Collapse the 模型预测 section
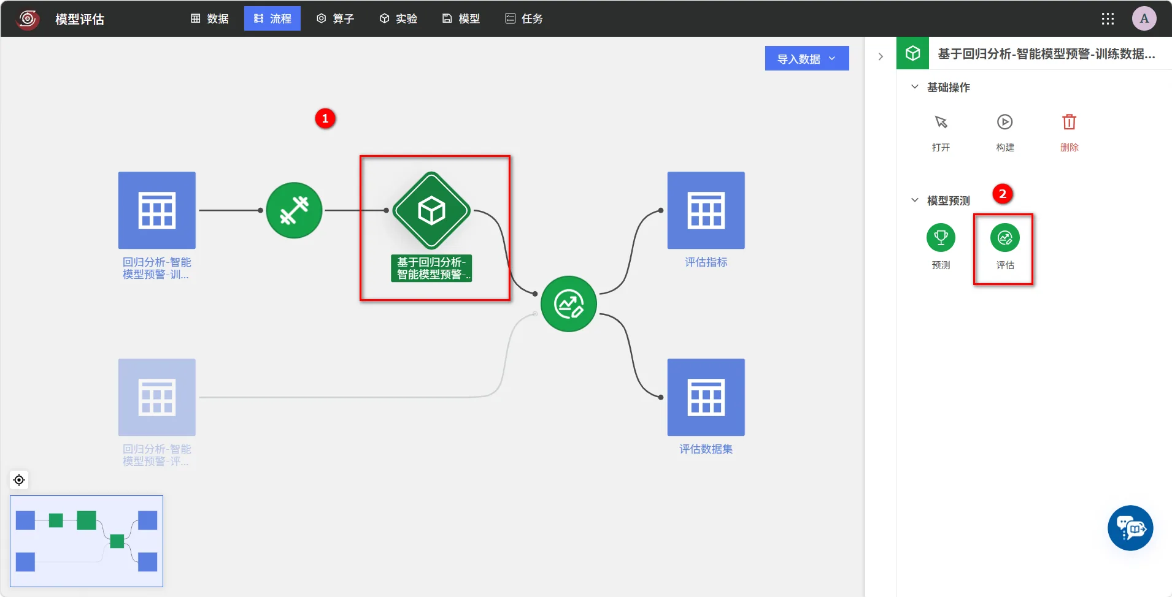 tap(915, 200)
